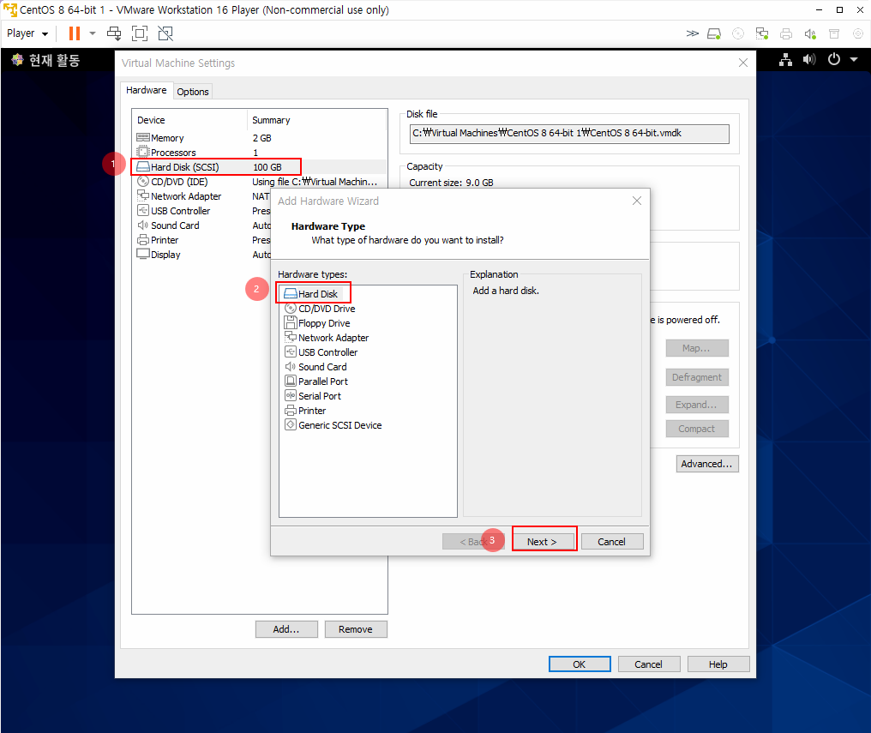Screen dimensions: 871x733
Task: Open Help in Virtual Machine Settings
Action: (x=718, y=664)
